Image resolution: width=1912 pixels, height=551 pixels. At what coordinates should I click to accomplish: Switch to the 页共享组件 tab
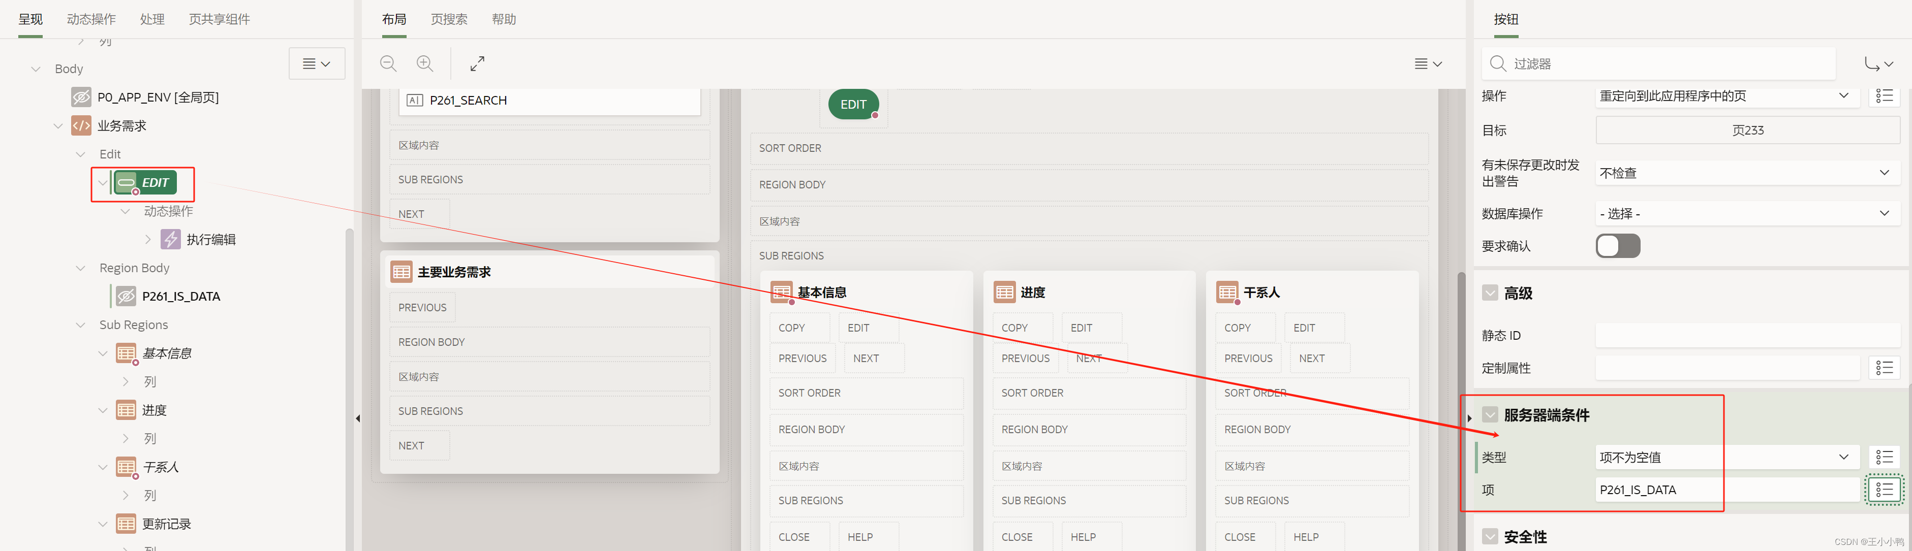[219, 19]
